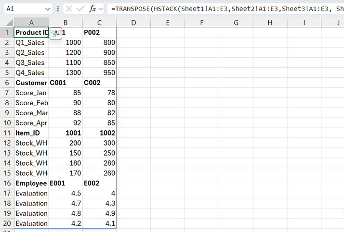
Task: Click the value 4.5
Action: 66,193
